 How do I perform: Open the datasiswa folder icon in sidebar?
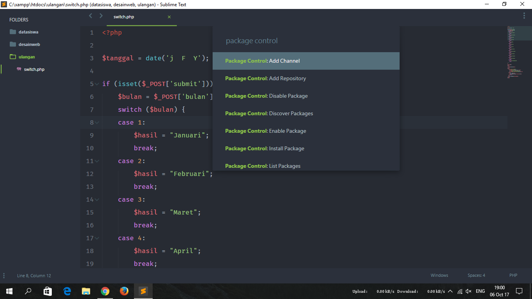(13, 32)
